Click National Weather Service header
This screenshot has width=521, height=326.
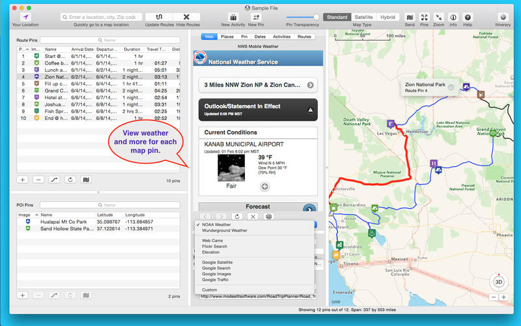(258, 58)
